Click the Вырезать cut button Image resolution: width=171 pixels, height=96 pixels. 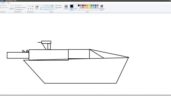point(3,5)
